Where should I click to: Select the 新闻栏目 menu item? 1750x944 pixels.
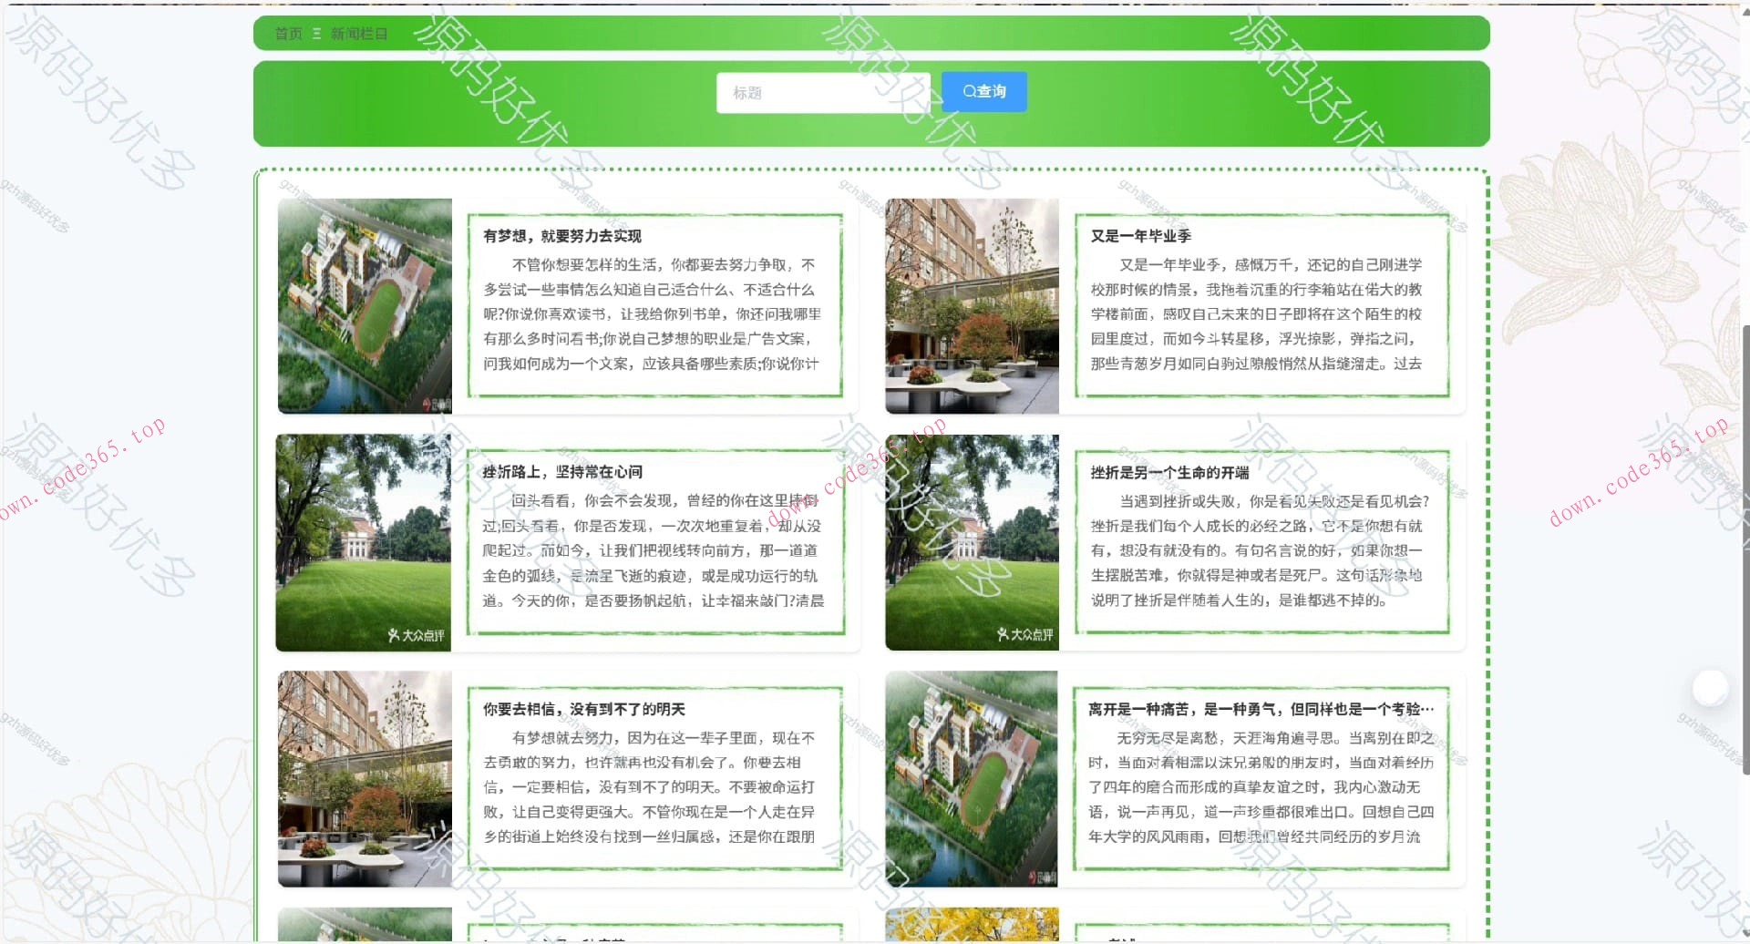(357, 33)
